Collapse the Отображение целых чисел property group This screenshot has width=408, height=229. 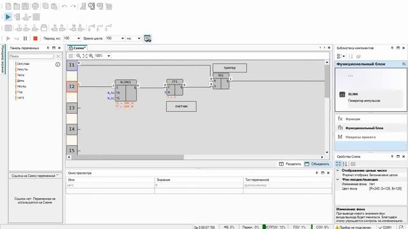click(338, 170)
